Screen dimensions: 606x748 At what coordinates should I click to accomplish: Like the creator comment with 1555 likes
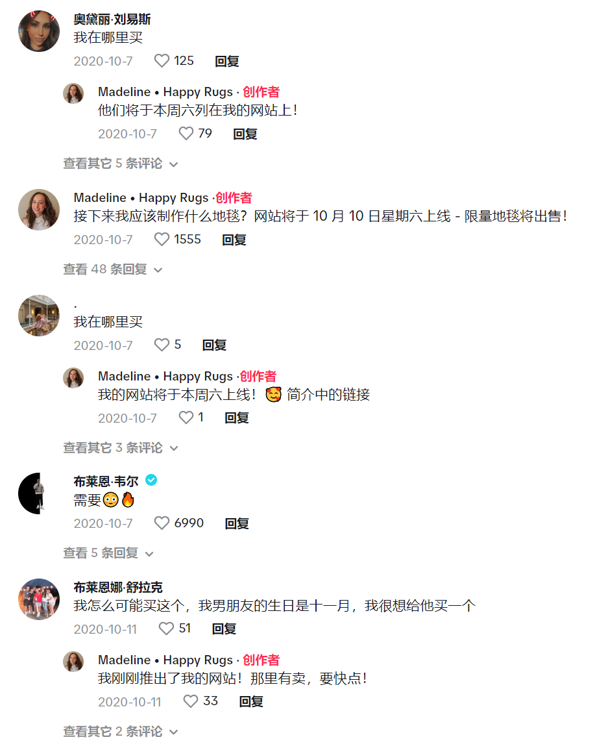click(162, 239)
